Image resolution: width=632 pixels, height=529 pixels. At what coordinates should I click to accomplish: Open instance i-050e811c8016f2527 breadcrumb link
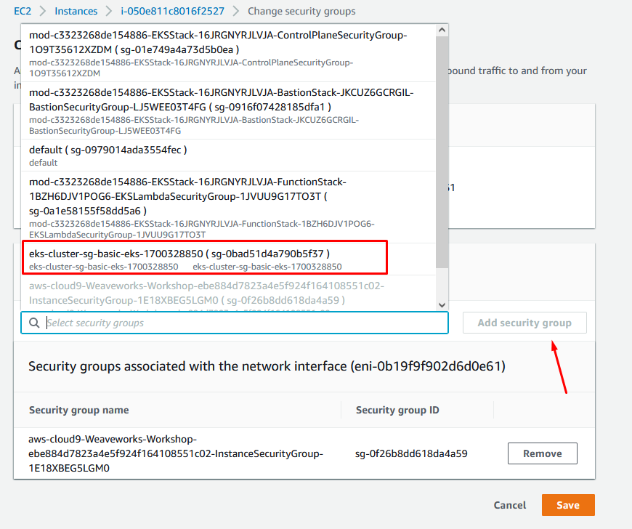(x=172, y=12)
